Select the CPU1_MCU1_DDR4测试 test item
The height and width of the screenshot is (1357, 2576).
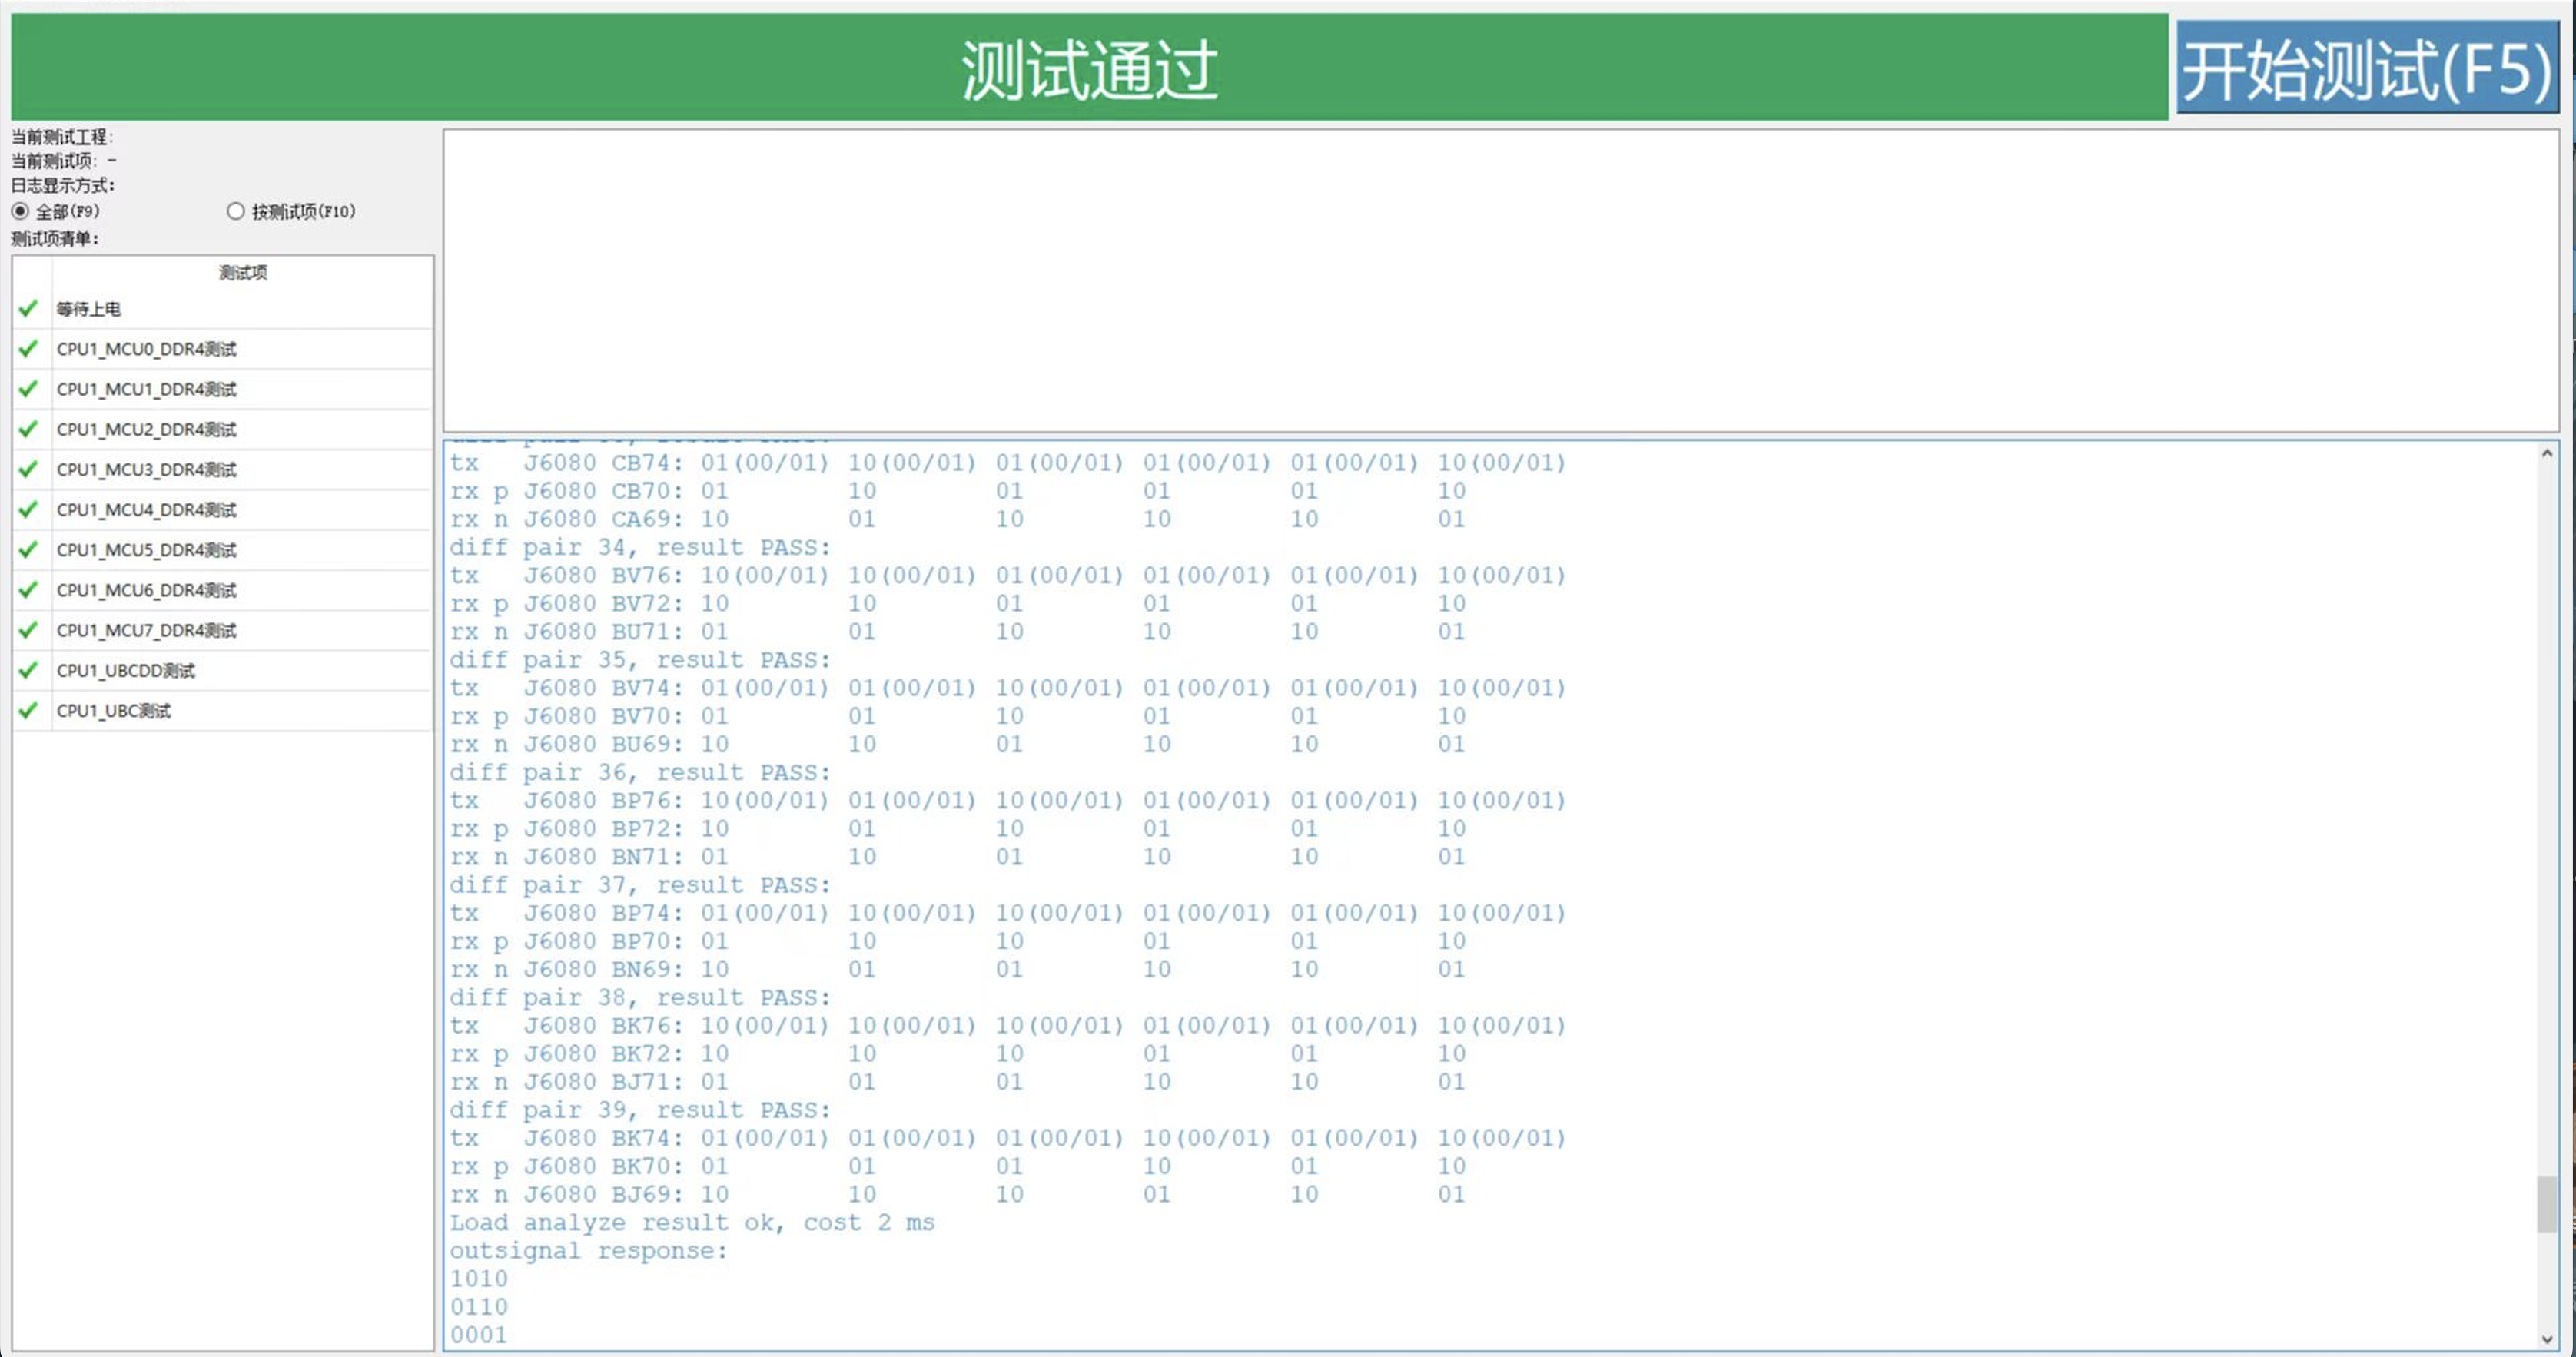146,389
